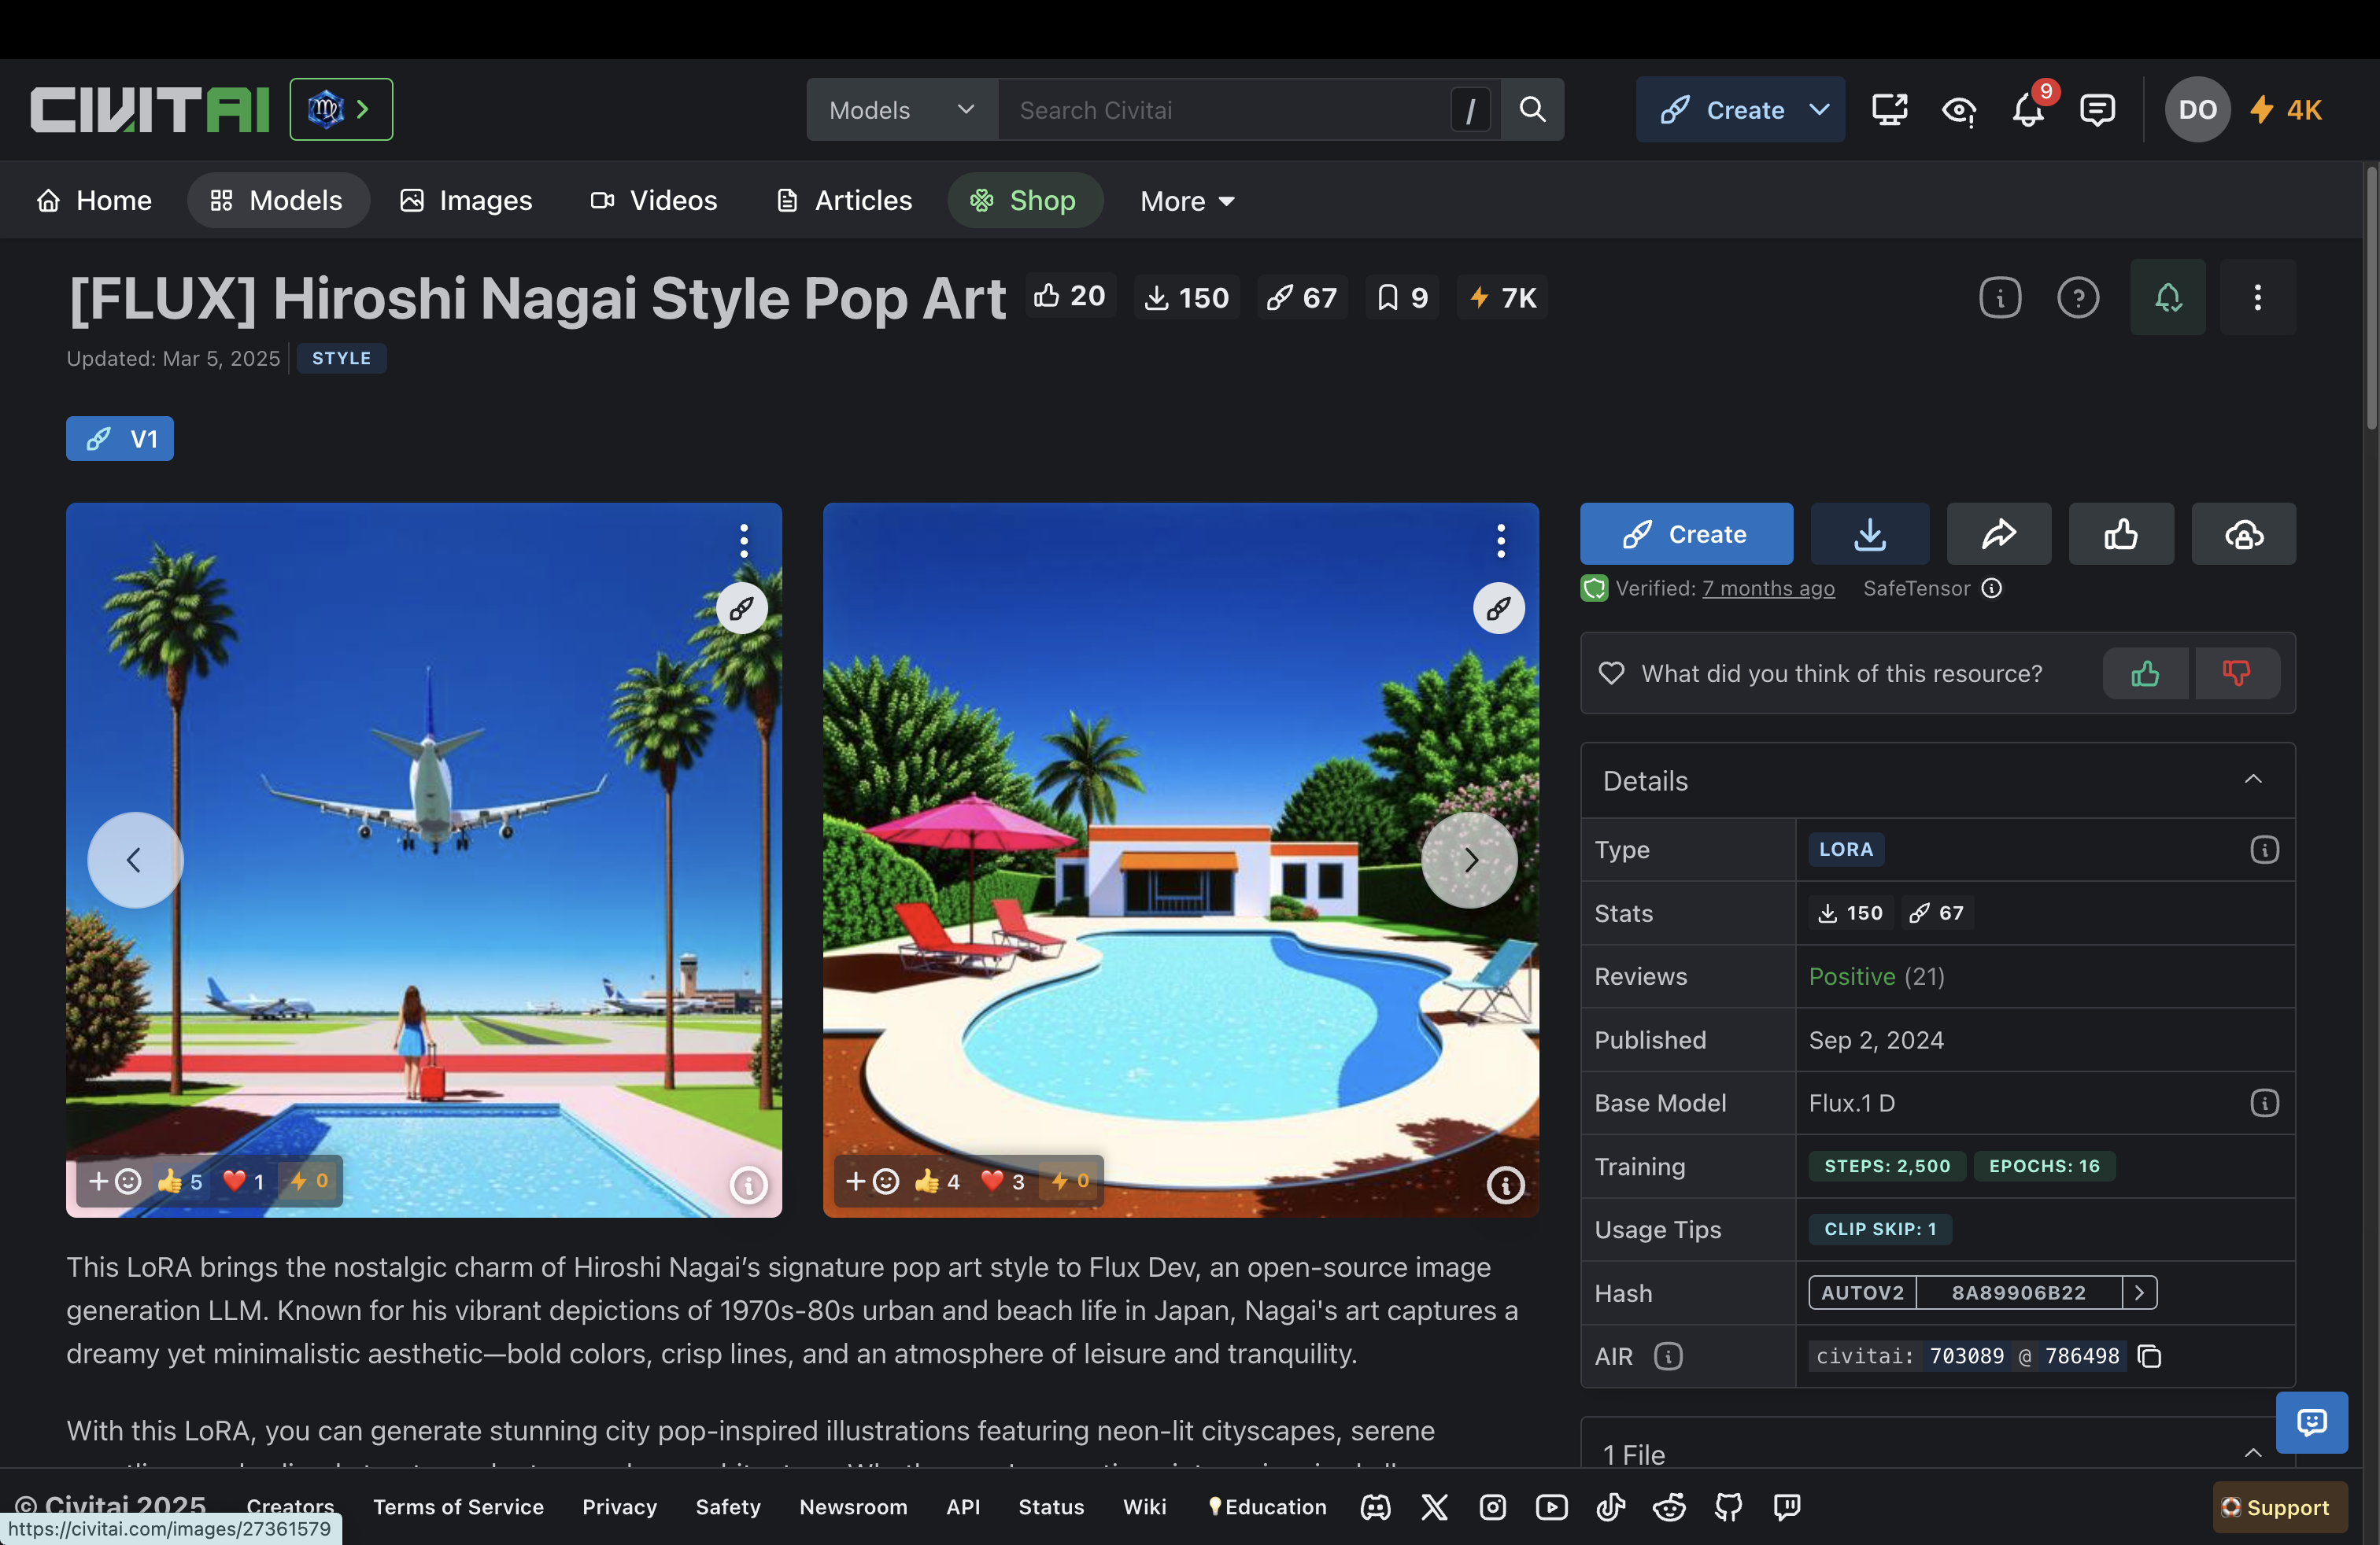The image size is (2380, 1545).
Task: Click the notifications bell icon
Action: [2028, 110]
